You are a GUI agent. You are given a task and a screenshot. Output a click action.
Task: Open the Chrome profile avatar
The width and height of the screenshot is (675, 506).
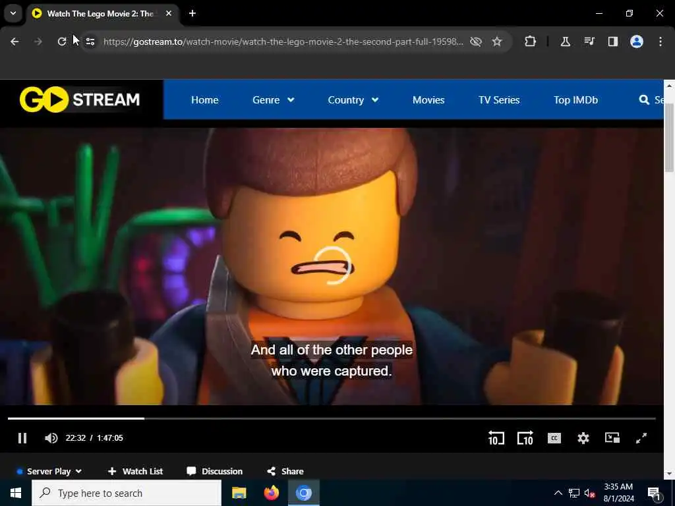pyautogui.click(x=637, y=42)
